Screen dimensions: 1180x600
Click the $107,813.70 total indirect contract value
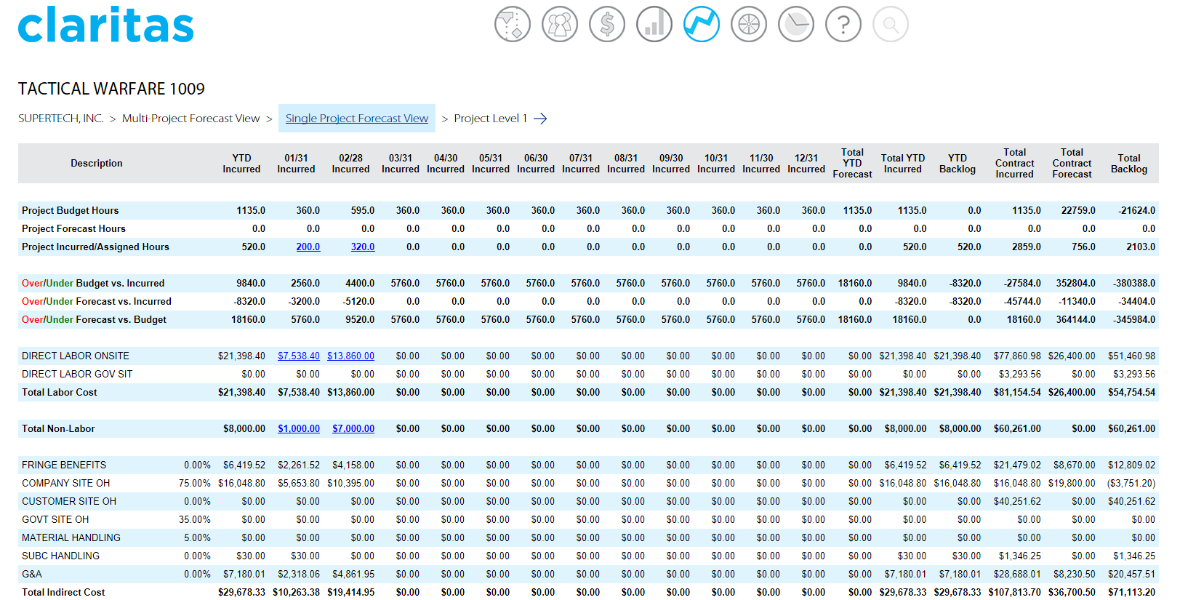1014,592
